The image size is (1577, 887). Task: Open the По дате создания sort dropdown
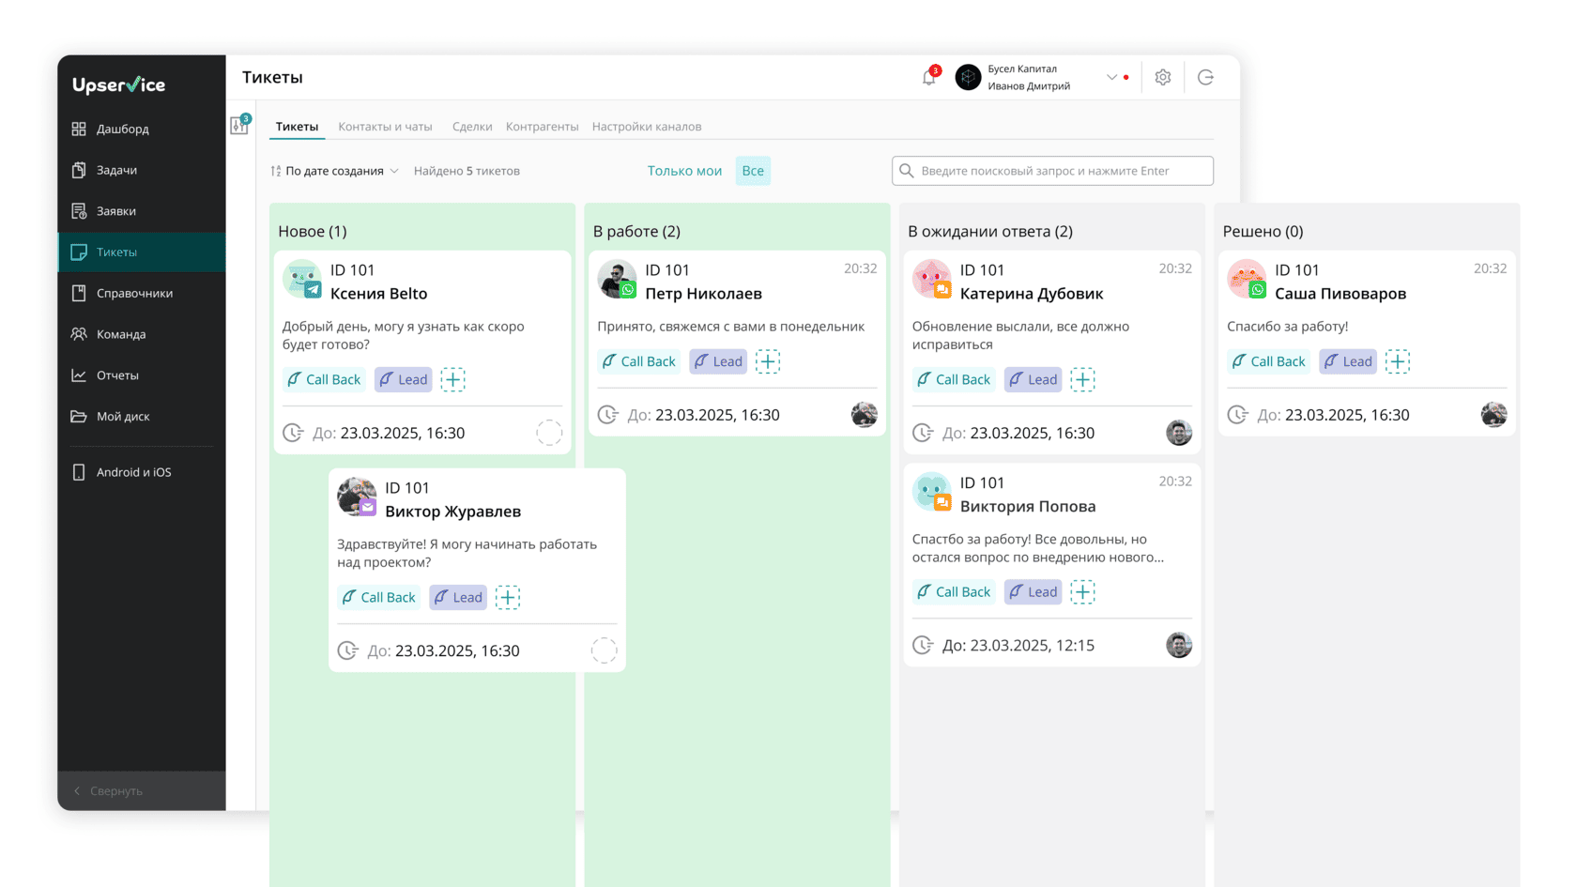click(334, 171)
